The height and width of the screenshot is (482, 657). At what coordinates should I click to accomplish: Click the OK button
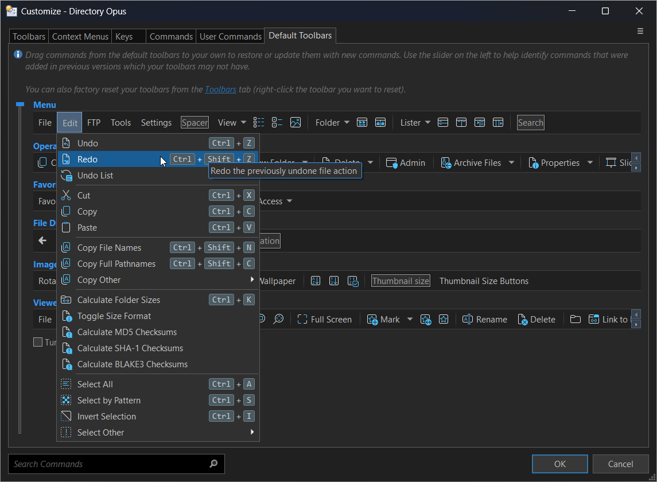coord(560,464)
